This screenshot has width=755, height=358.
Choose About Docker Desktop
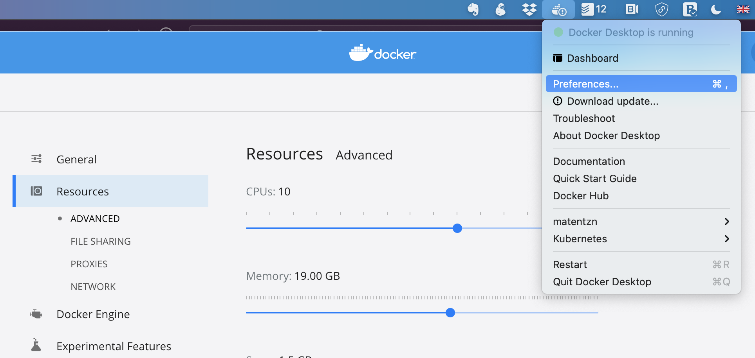641,136
